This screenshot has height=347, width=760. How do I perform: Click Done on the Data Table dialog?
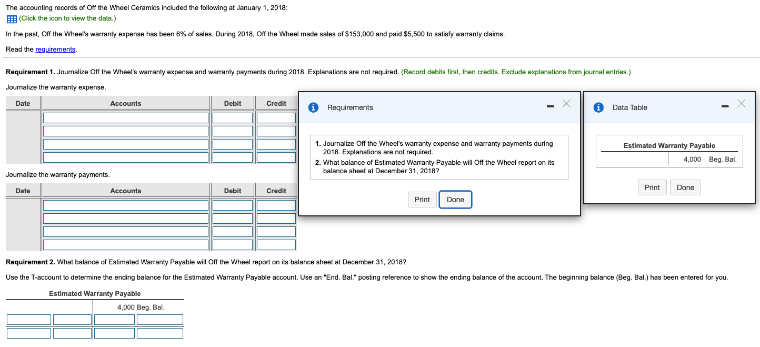pyautogui.click(x=685, y=187)
